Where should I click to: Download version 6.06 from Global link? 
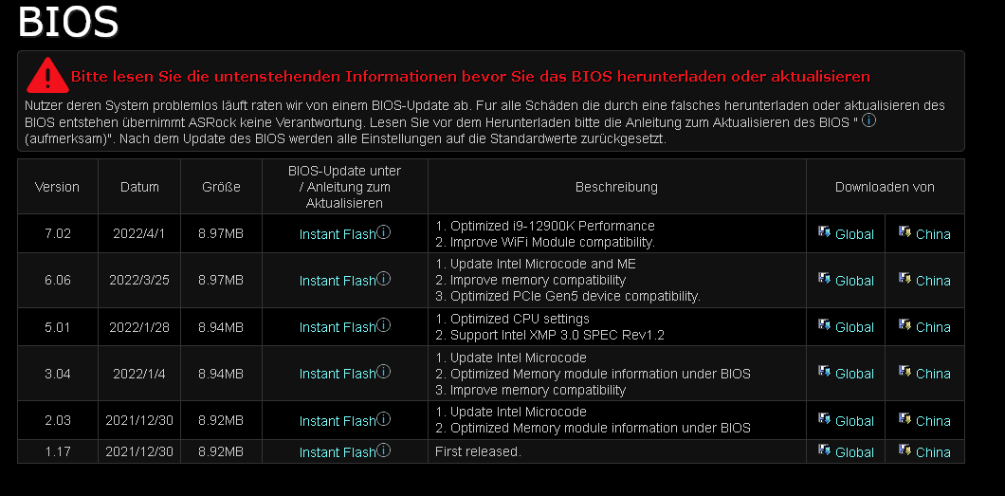854,281
